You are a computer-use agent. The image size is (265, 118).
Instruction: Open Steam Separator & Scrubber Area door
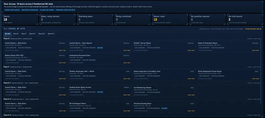pos(164,75)
